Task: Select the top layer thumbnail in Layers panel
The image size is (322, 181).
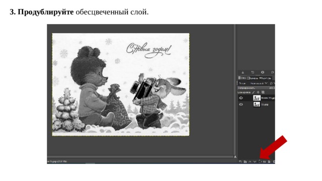Action: [257, 98]
